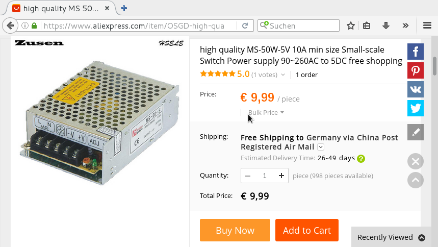The image size is (438, 247).
Task: Tweet this product with Twitter icon
Action: 416,108
